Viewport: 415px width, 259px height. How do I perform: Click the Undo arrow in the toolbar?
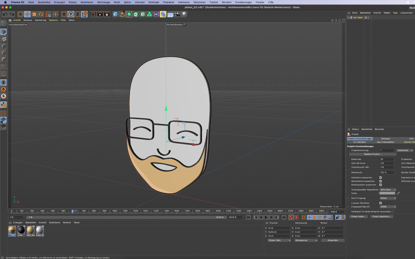[5, 14]
